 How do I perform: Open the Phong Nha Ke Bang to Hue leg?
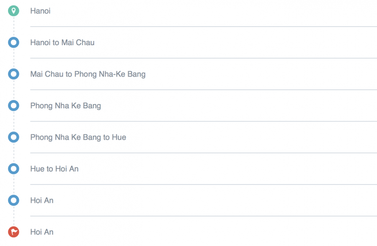[x=78, y=137]
